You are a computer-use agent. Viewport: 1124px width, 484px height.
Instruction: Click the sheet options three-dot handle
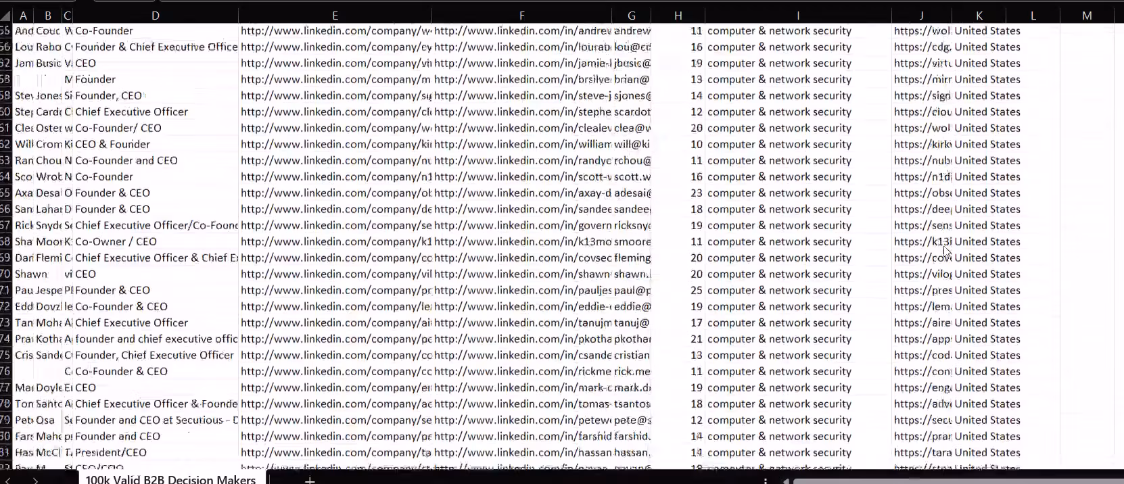coord(765,479)
